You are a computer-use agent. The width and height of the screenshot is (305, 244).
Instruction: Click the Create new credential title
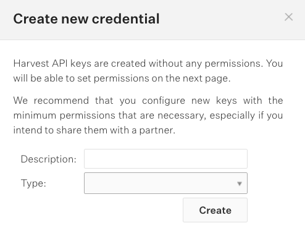(86, 19)
